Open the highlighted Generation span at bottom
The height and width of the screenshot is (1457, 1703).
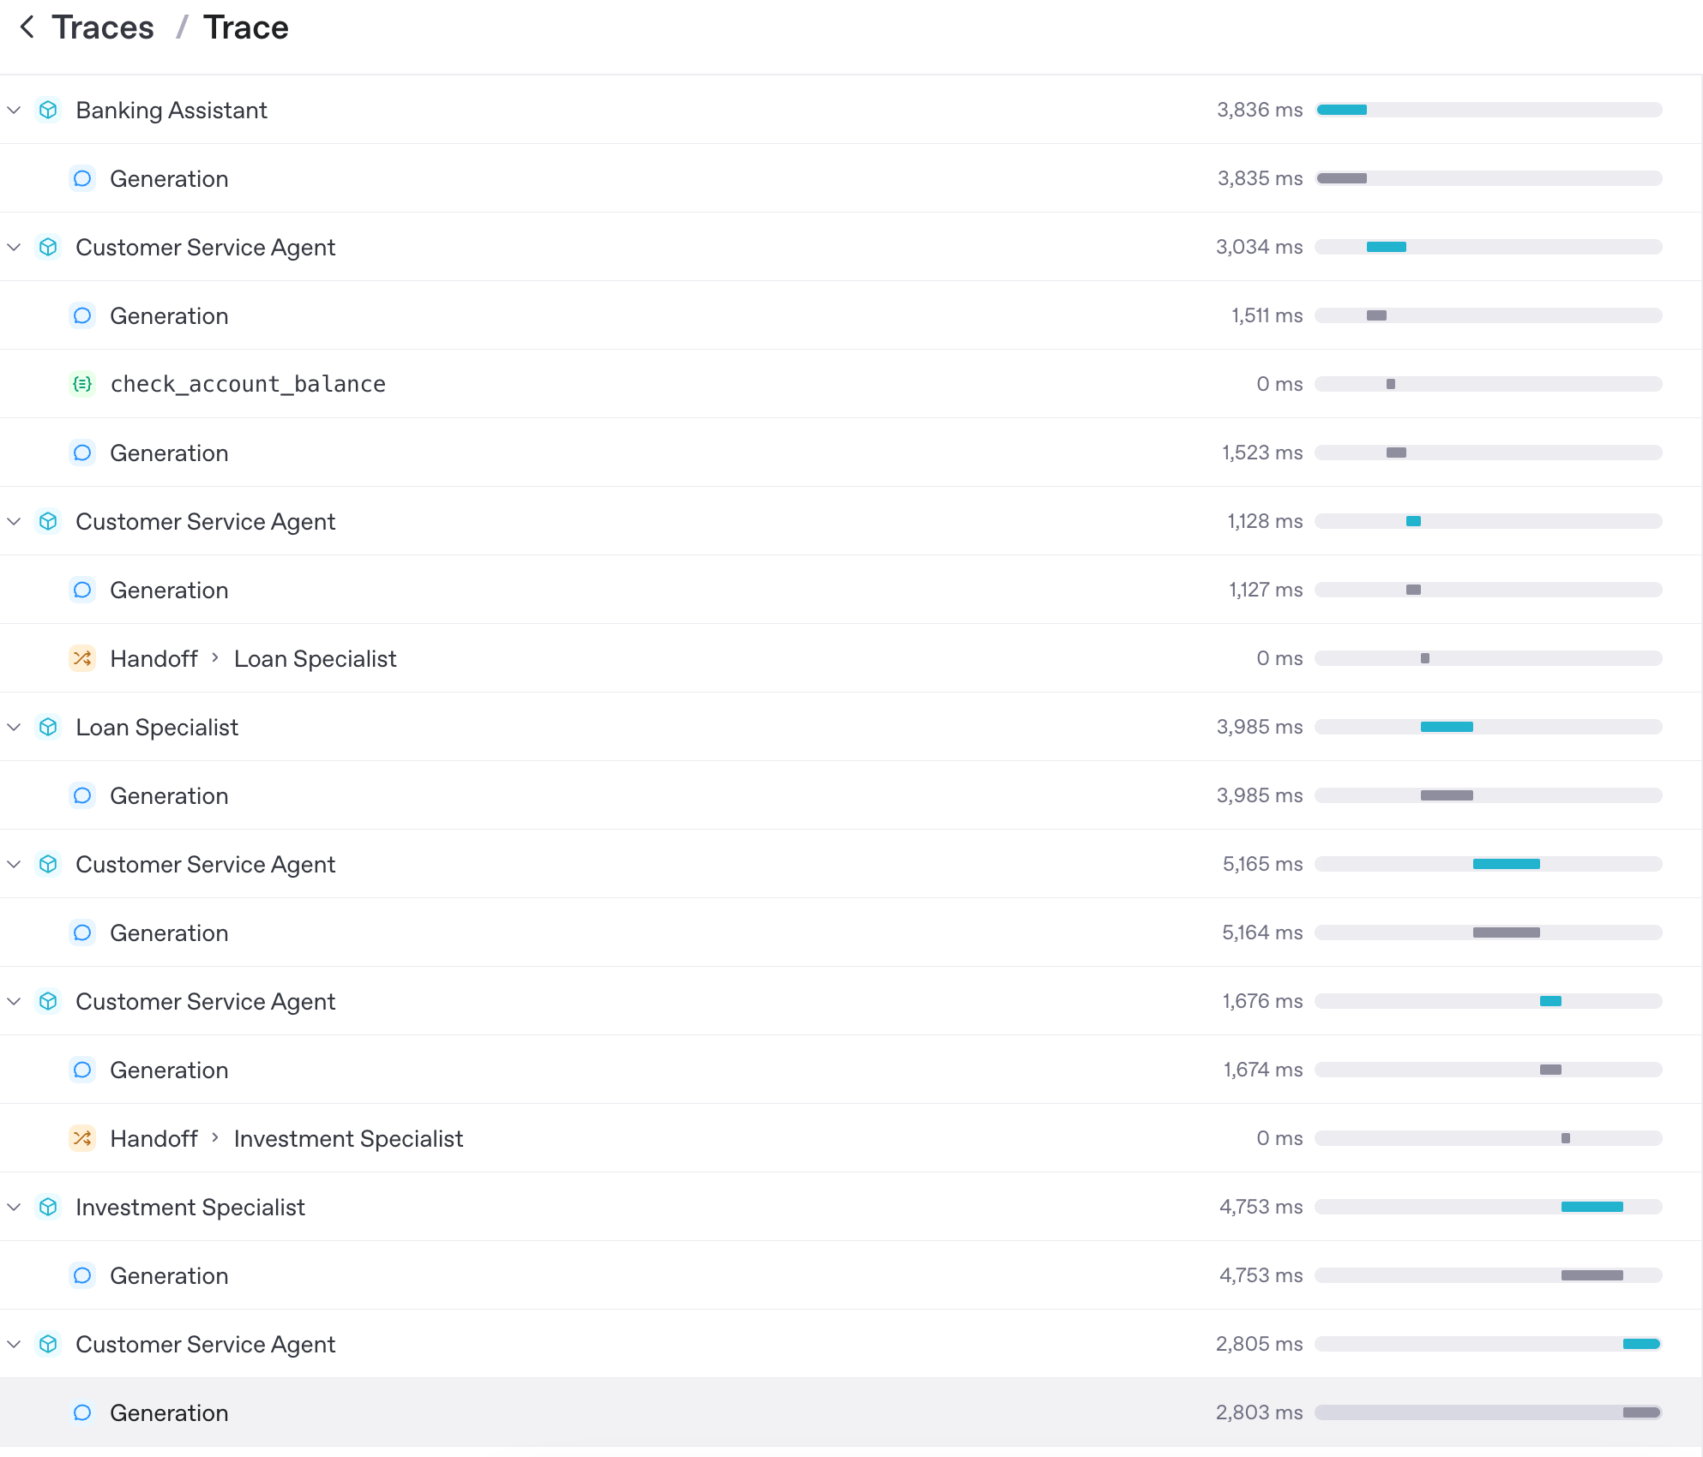click(x=169, y=1412)
